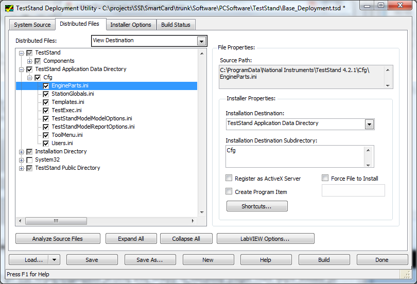Select TestExec.ini in the tree
Screen dimensions: 417x284
(66, 110)
